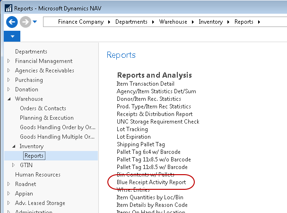Open the Lot Tracking report link
Image resolution: width=287 pixels, height=213 pixels.
click(x=132, y=129)
